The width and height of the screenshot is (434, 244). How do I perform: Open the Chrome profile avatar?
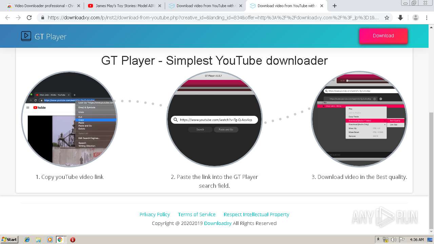pos(416,18)
